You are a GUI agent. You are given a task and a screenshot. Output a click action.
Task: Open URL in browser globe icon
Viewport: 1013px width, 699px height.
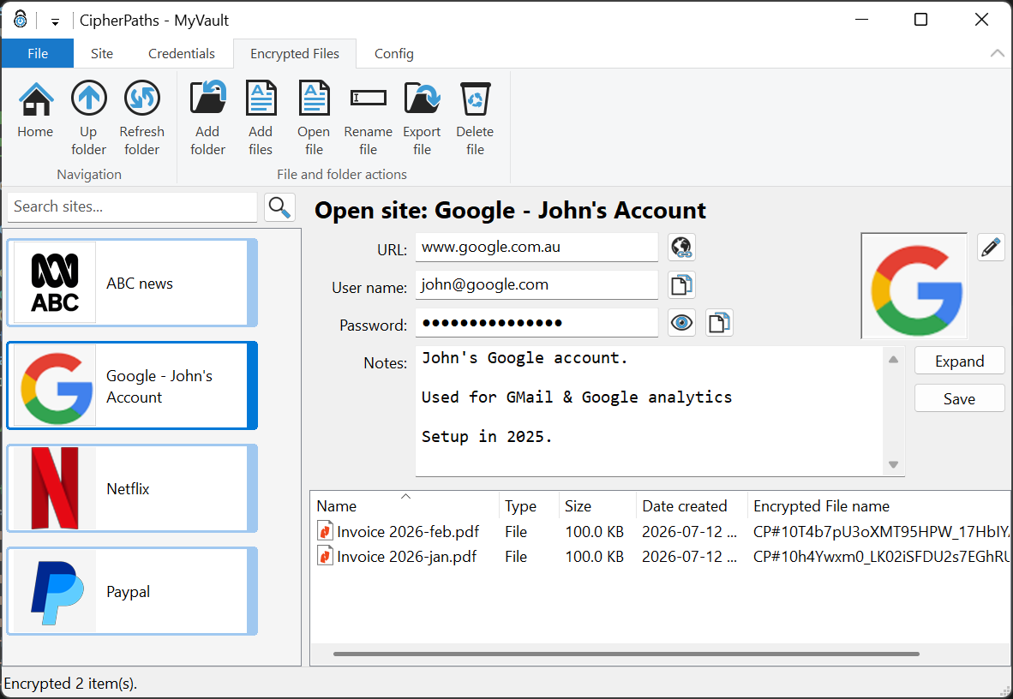681,248
